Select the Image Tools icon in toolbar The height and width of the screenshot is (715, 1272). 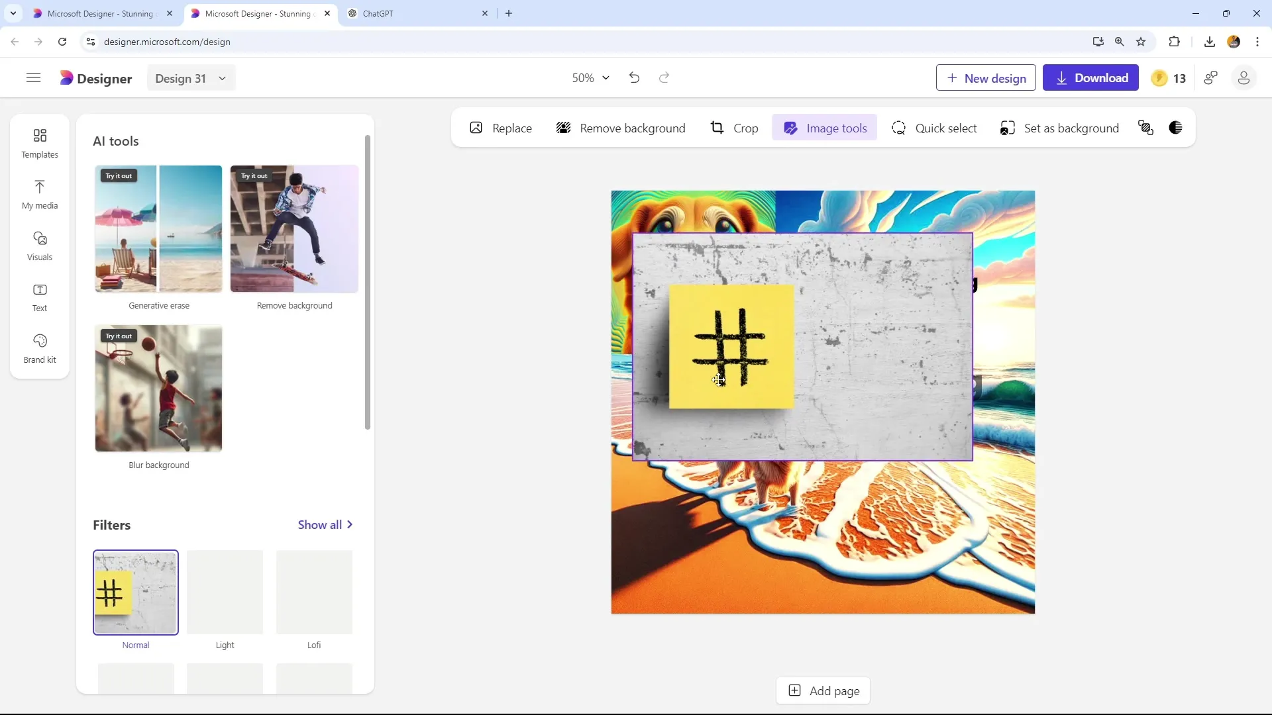pos(790,128)
